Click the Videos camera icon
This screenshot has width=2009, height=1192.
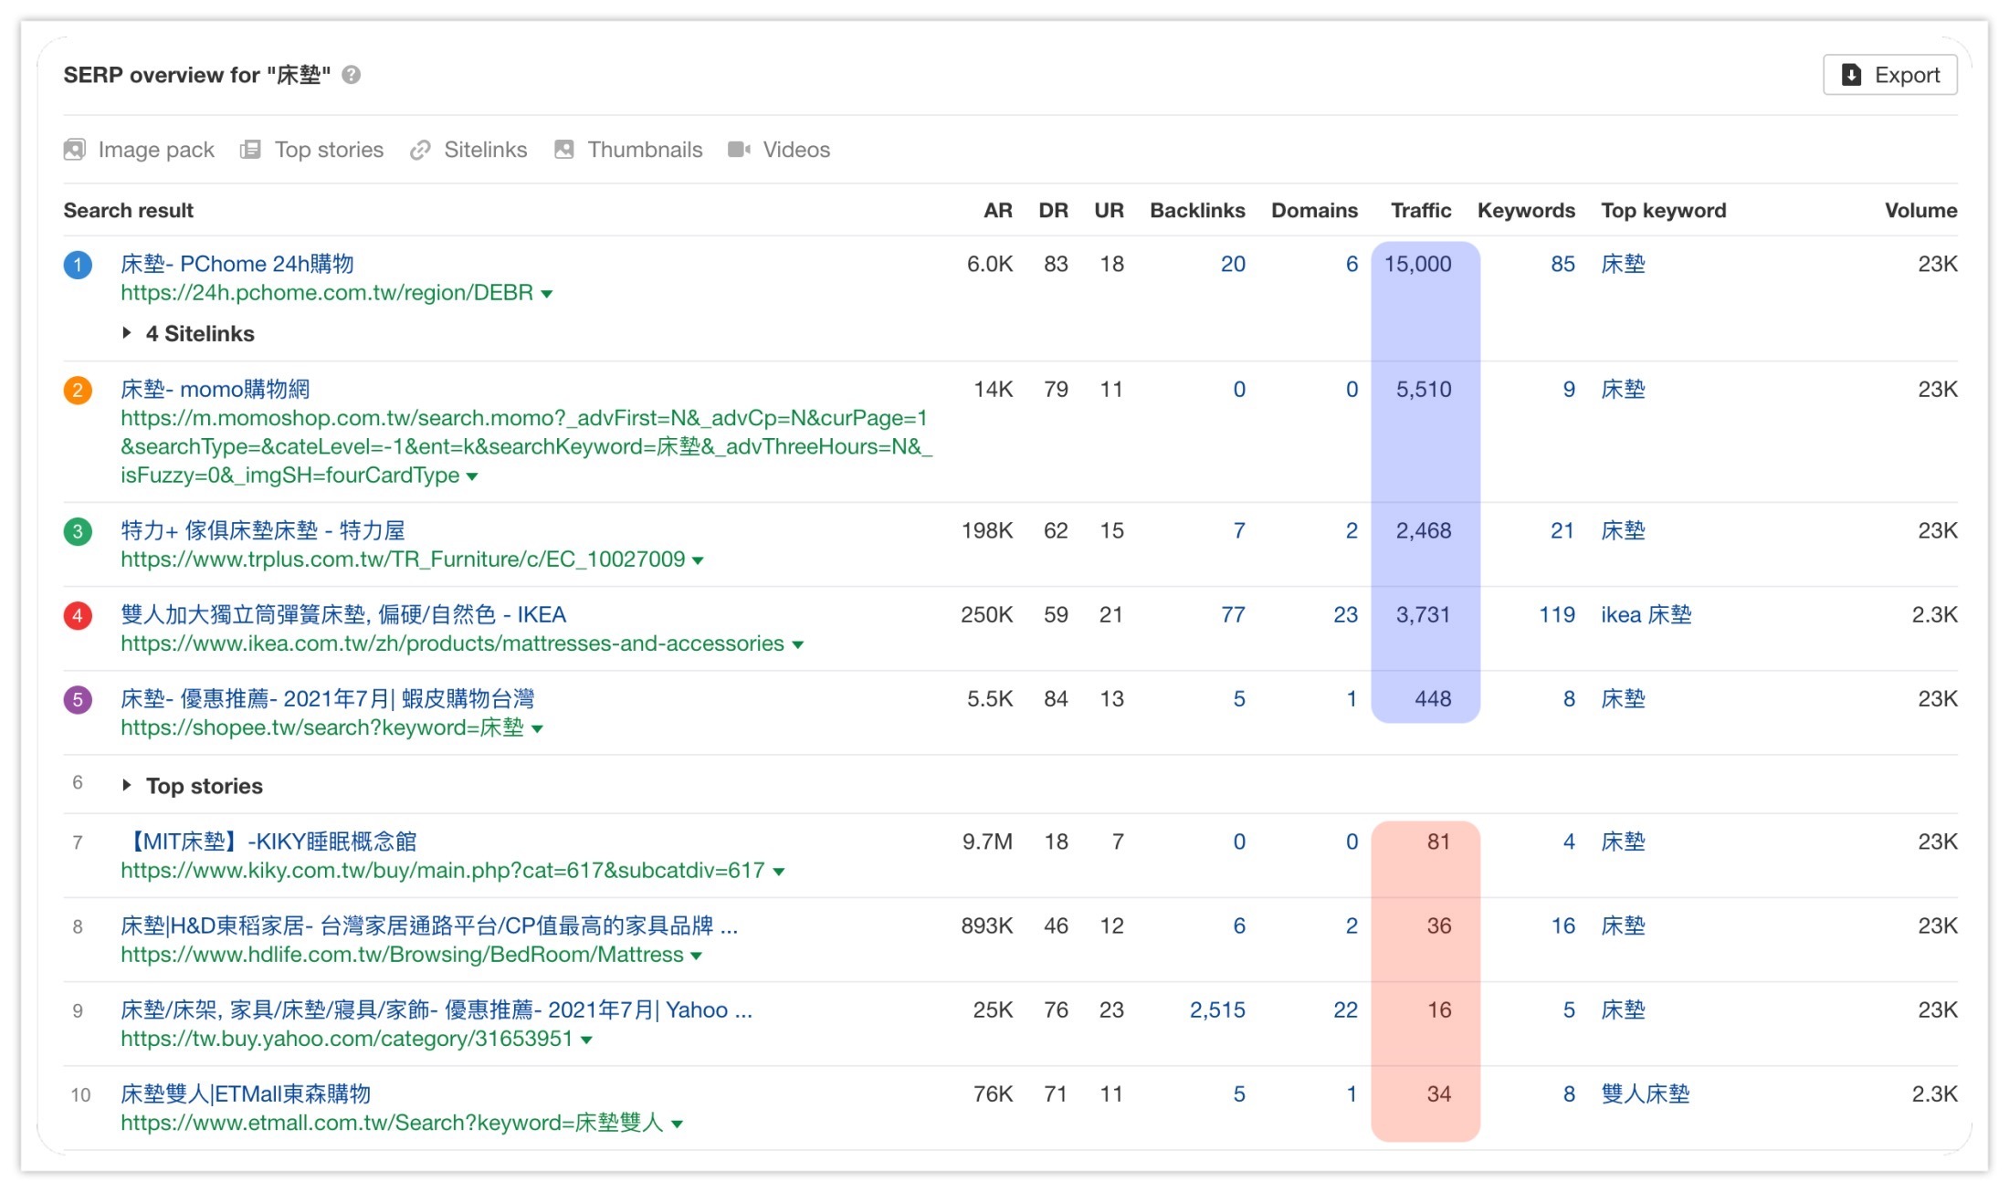click(739, 150)
